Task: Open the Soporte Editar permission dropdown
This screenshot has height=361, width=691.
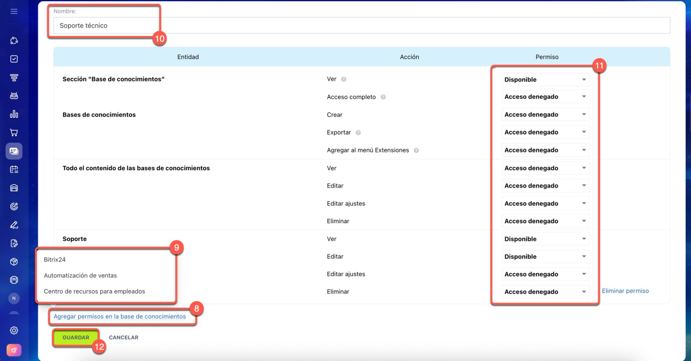Action: (545, 257)
